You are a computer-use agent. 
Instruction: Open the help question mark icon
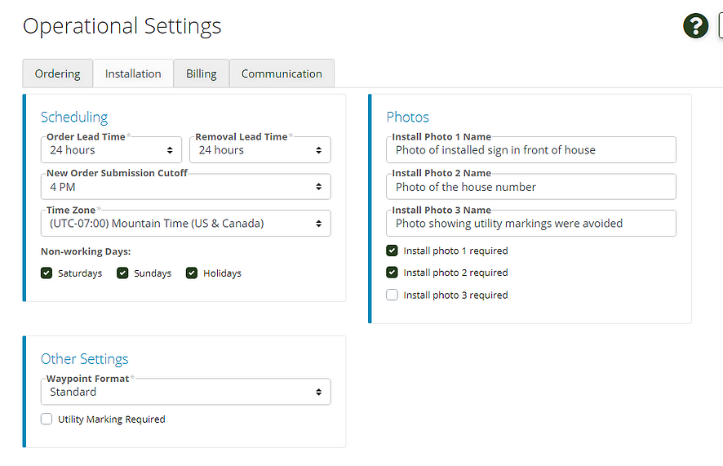pyautogui.click(x=695, y=26)
